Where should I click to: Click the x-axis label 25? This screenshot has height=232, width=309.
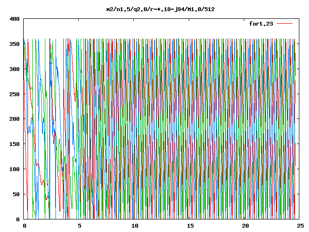pyautogui.click(x=300, y=226)
